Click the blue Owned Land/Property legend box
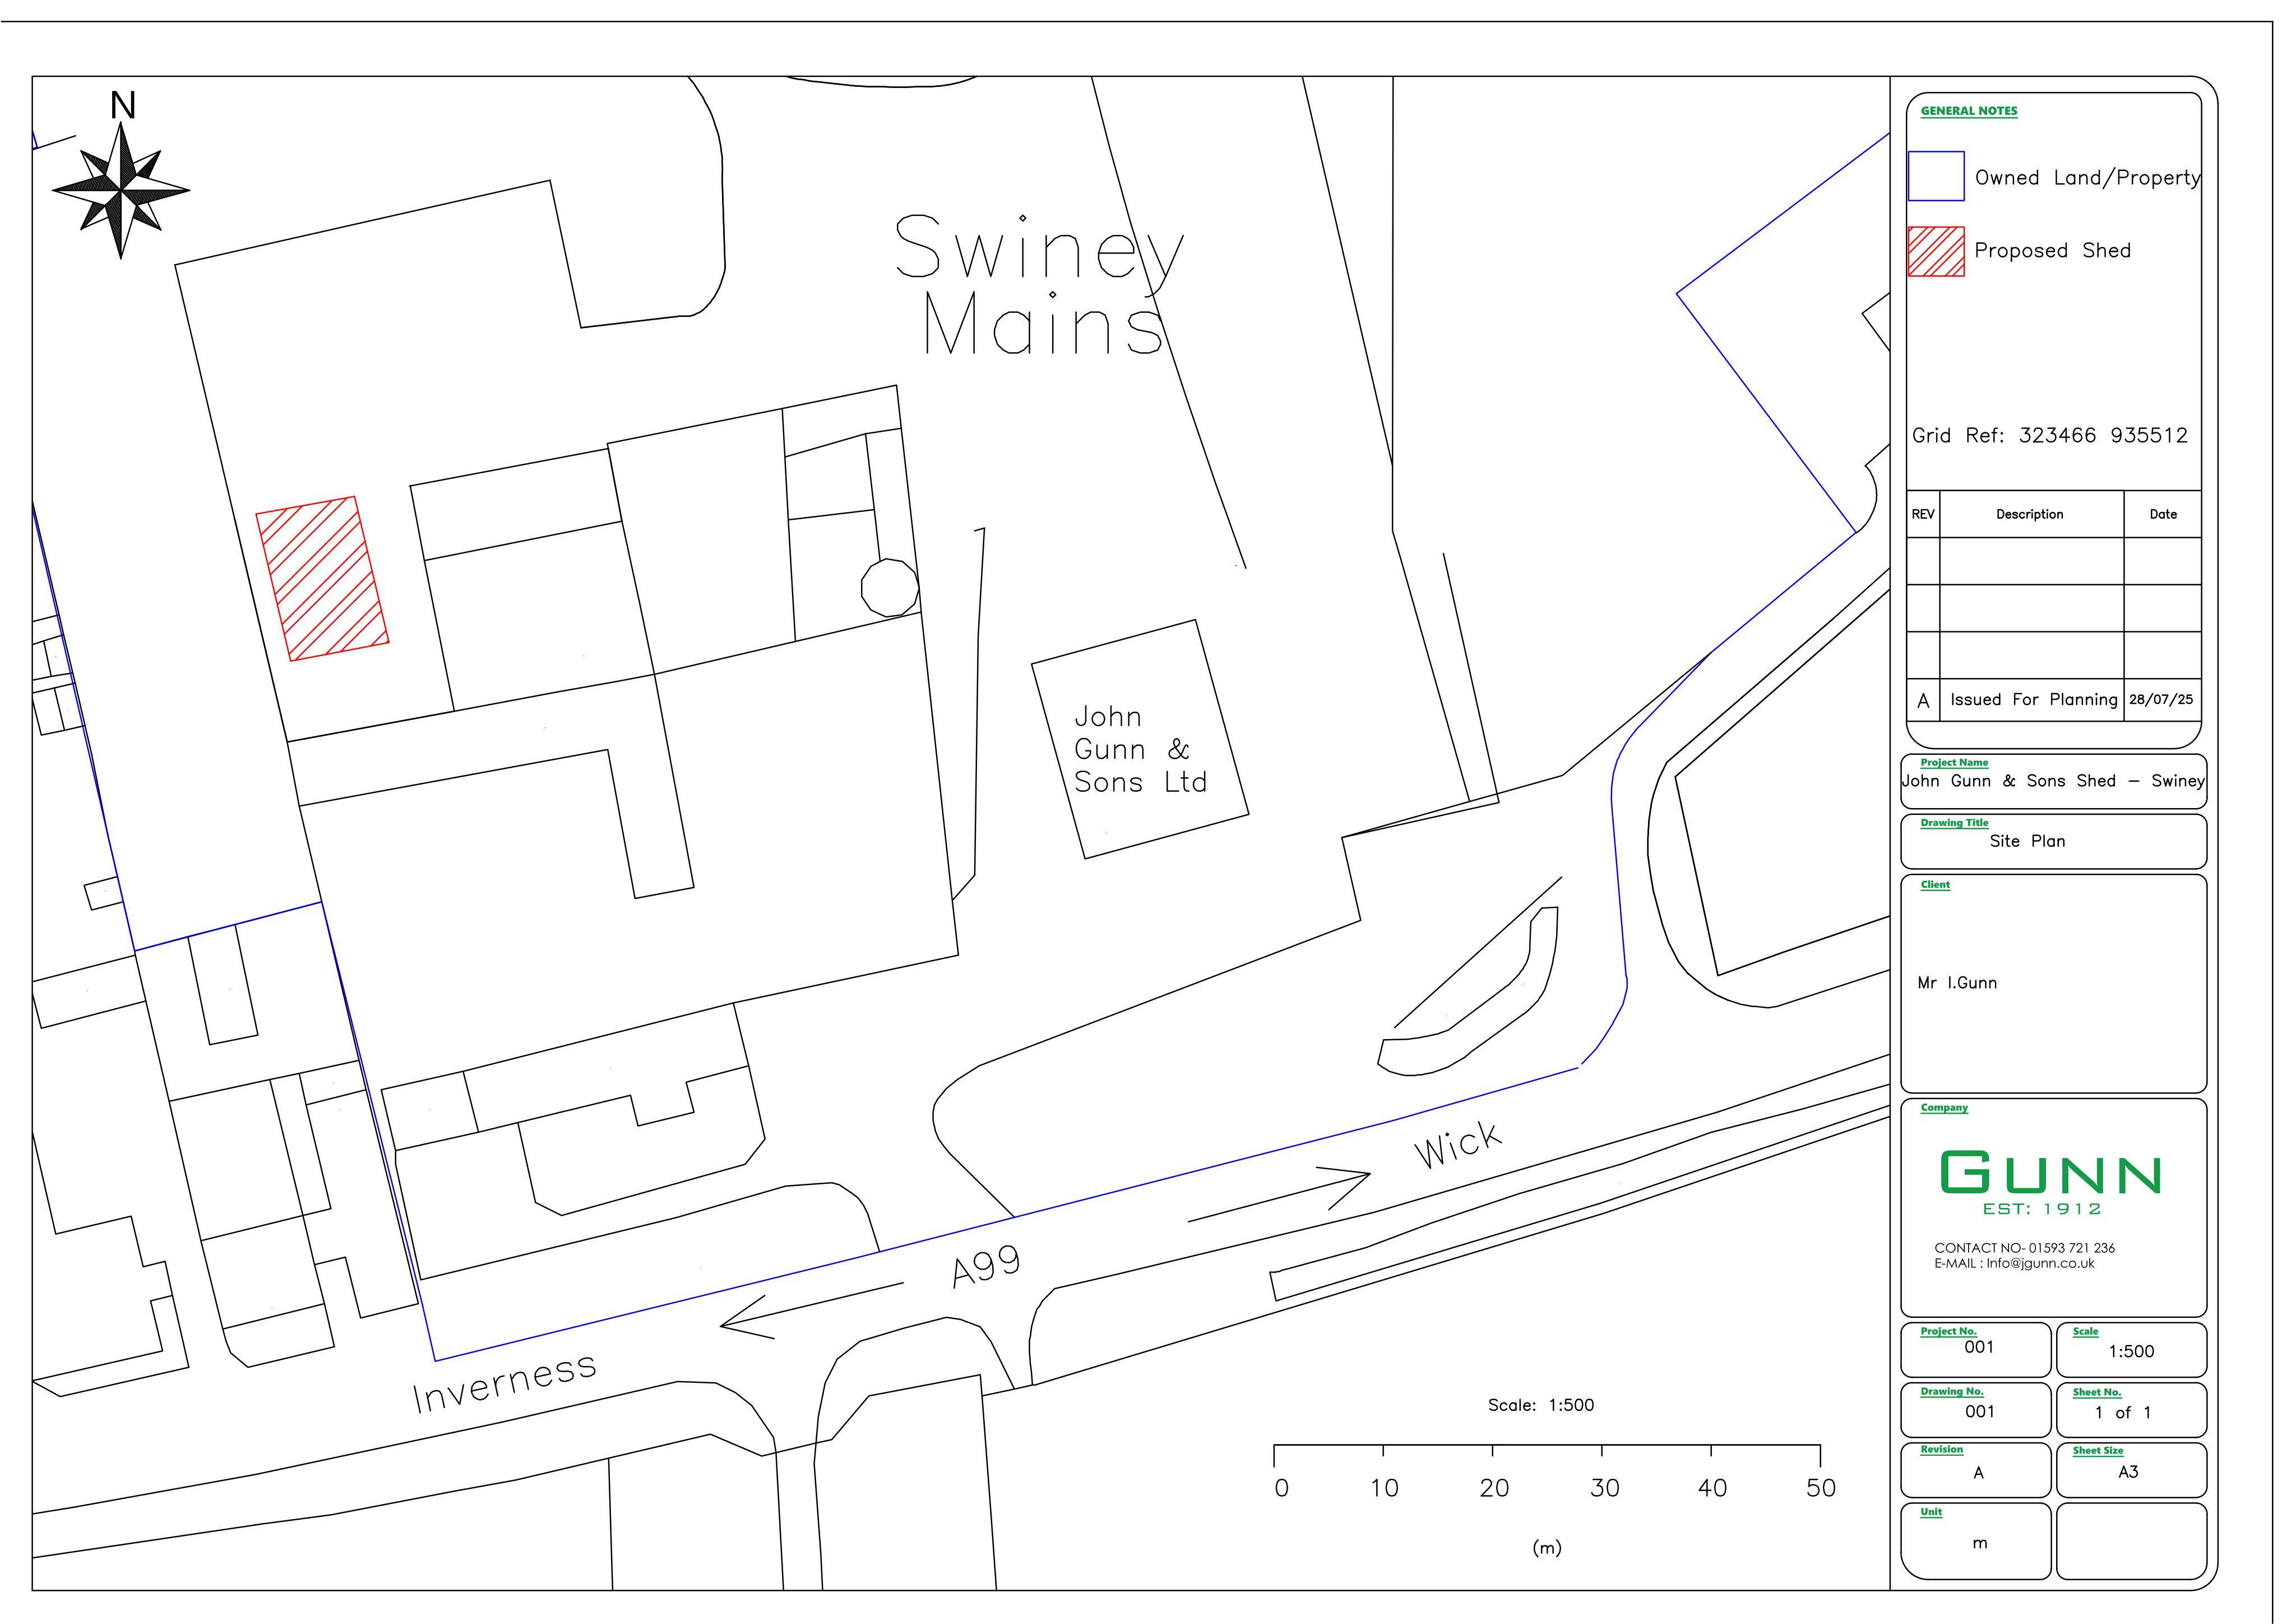This screenshot has width=2296, height=1624. pyautogui.click(x=1936, y=176)
